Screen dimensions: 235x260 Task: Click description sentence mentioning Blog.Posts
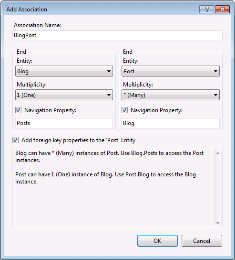pos(109,156)
